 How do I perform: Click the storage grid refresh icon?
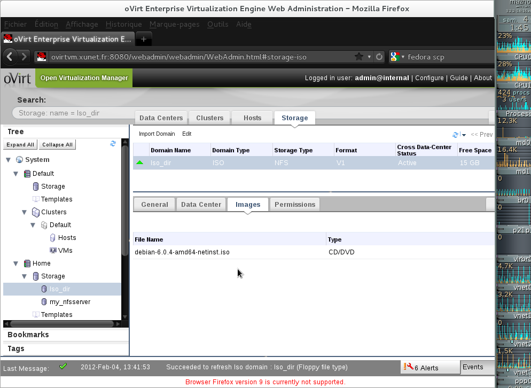455,135
